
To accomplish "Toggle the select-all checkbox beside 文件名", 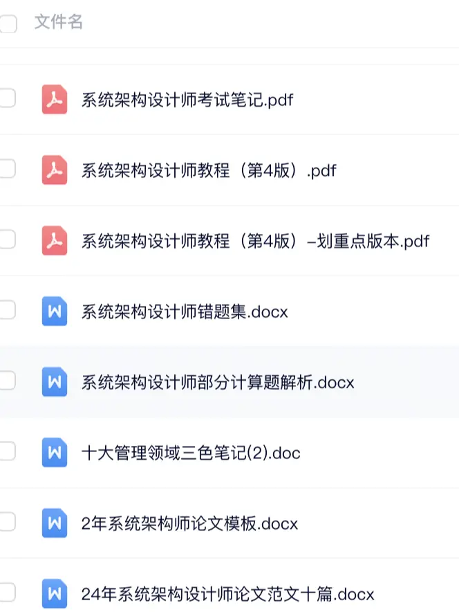I will tap(7, 24).
